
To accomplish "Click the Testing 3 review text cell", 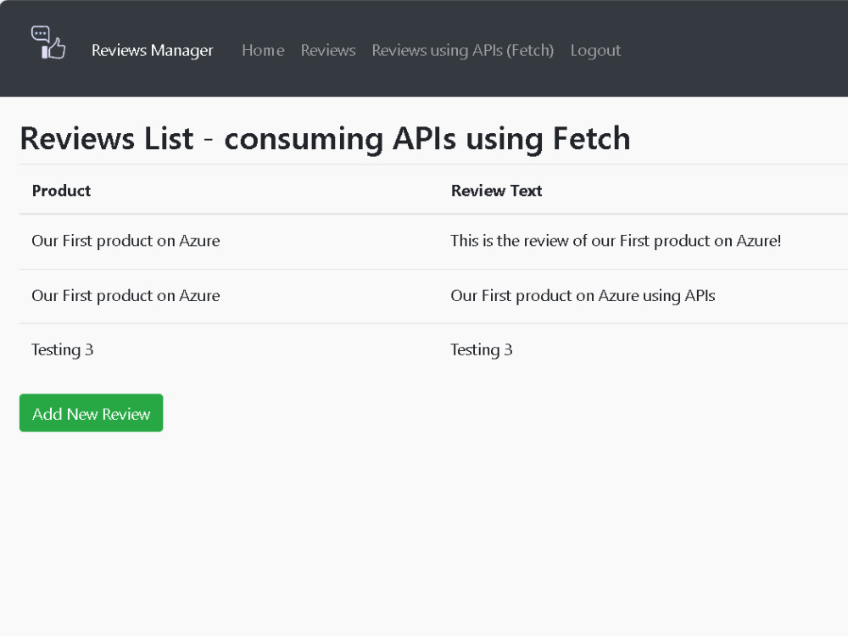I will (x=482, y=350).
